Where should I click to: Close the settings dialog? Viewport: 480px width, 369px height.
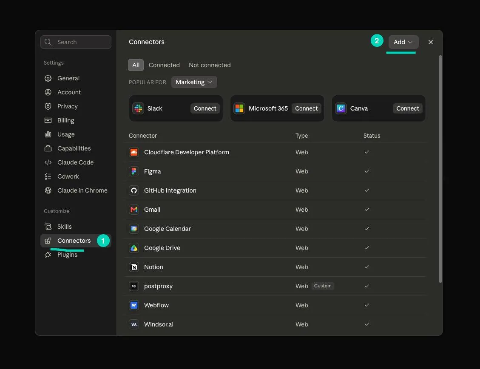pos(430,42)
